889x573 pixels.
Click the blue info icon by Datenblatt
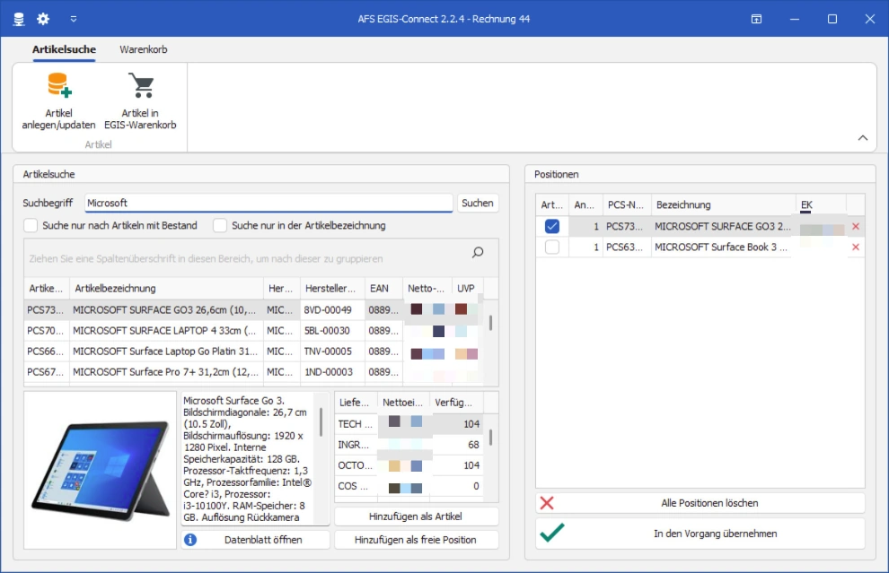[190, 540]
